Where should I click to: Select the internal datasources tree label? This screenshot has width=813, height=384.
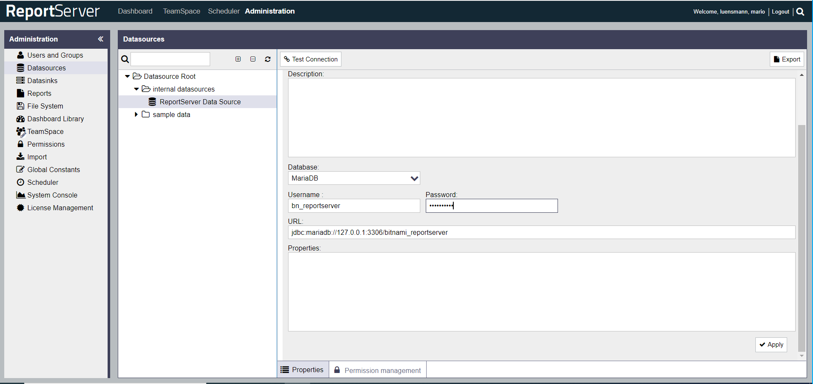(x=183, y=89)
